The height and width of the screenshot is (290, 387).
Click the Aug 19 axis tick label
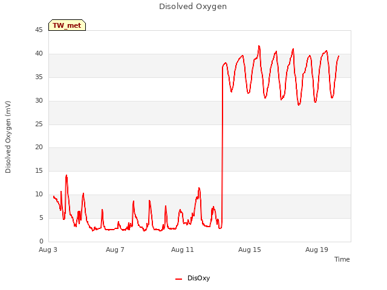click(317, 250)
